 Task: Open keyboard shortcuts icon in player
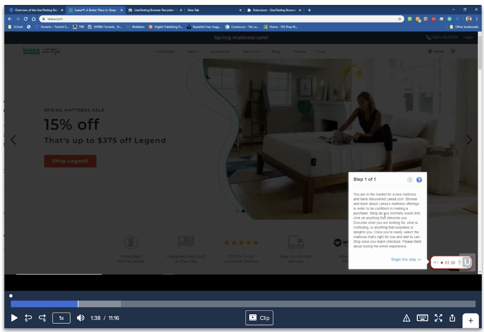423,318
